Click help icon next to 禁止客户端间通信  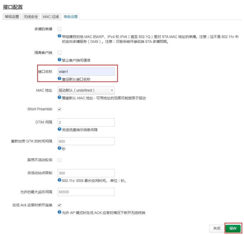(x=59, y=60)
